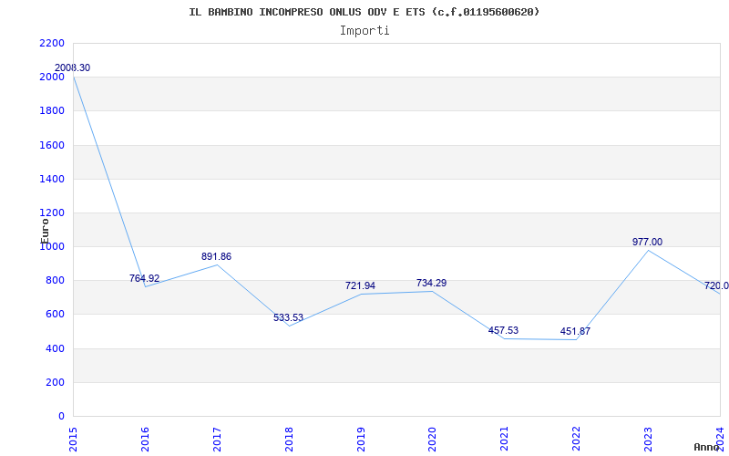
Task: Click the y-axis value 1600
Action: [52, 145]
